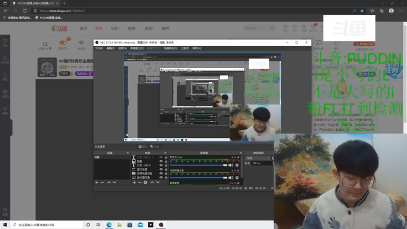Image resolution: width=407 pixels, height=229 pixels.
Task: Toggle the lock on the image source
Action: (x=166, y=161)
